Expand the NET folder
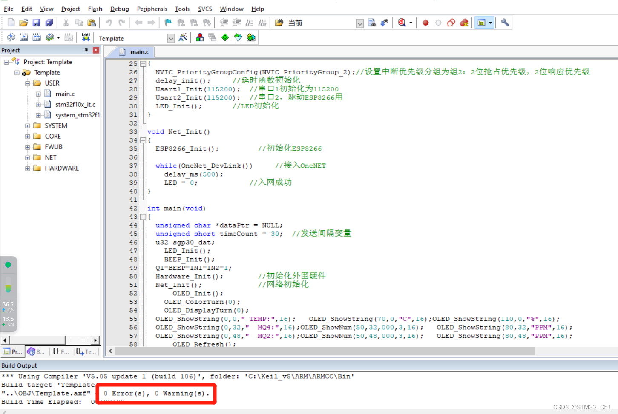The image size is (618, 414). (28, 158)
